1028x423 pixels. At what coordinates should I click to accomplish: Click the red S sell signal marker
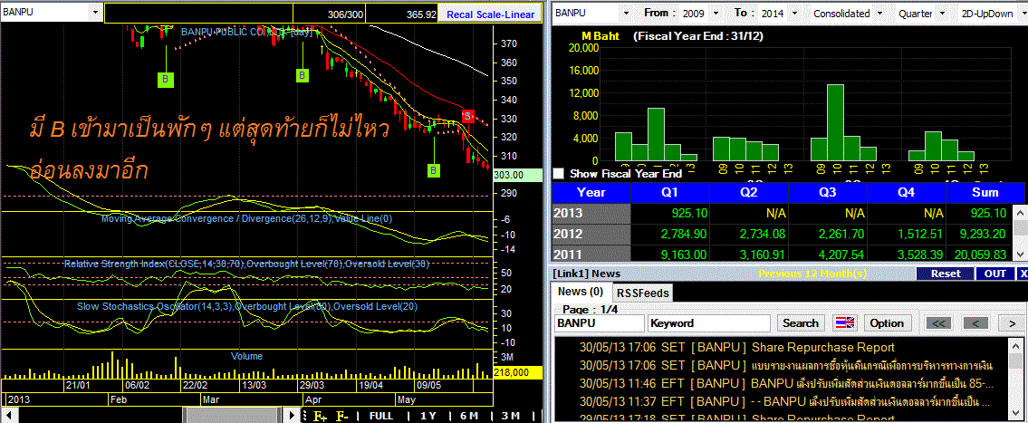point(467,116)
